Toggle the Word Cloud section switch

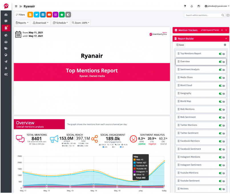tap(221, 86)
